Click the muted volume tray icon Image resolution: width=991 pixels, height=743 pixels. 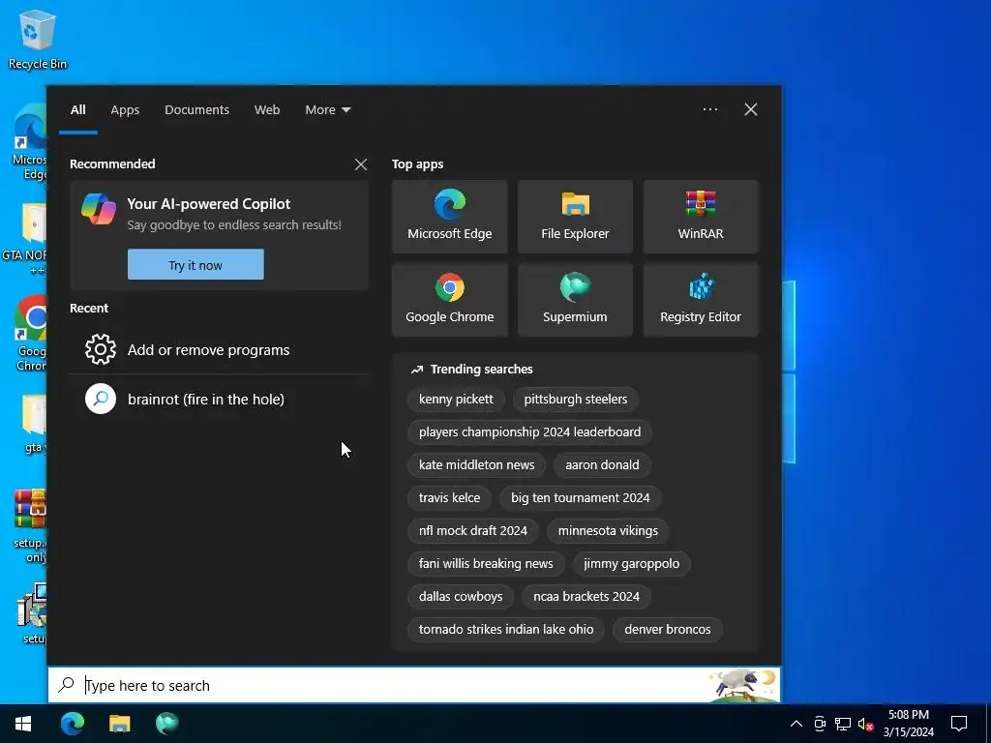pyautogui.click(x=865, y=724)
